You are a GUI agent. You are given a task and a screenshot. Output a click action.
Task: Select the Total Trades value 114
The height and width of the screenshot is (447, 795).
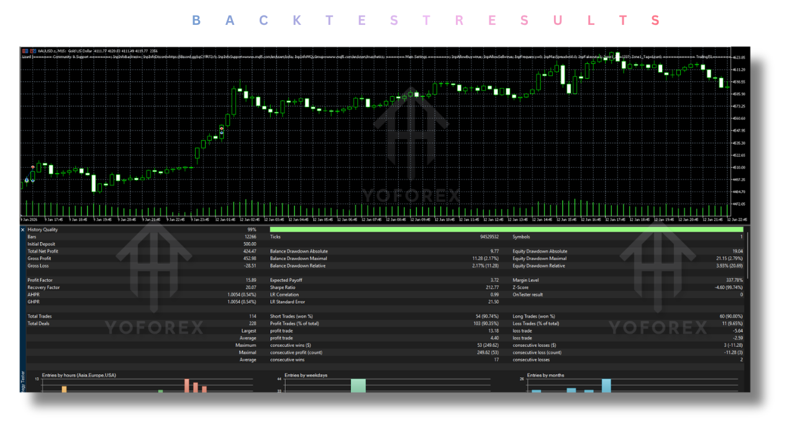253,317
